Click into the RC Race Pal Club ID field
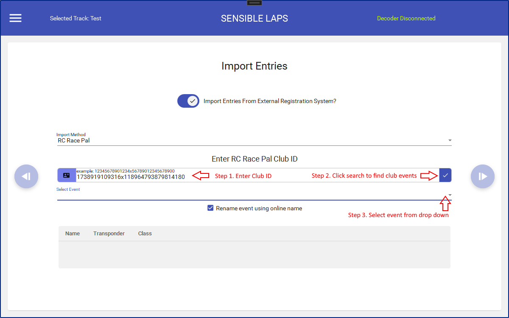The height and width of the screenshot is (318, 509). pyautogui.click(x=131, y=177)
